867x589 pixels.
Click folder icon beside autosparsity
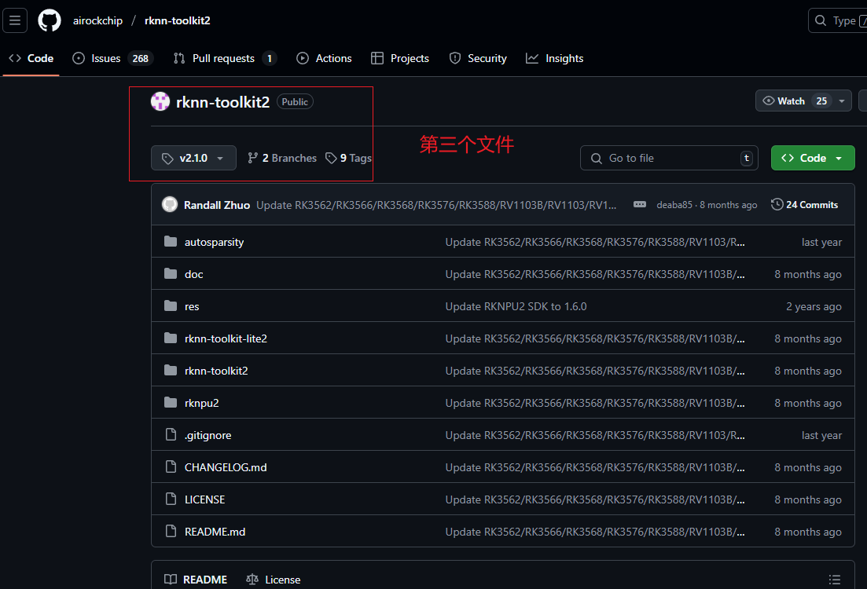[171, 241]
